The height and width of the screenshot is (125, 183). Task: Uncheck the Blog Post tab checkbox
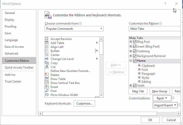point(135,41)
